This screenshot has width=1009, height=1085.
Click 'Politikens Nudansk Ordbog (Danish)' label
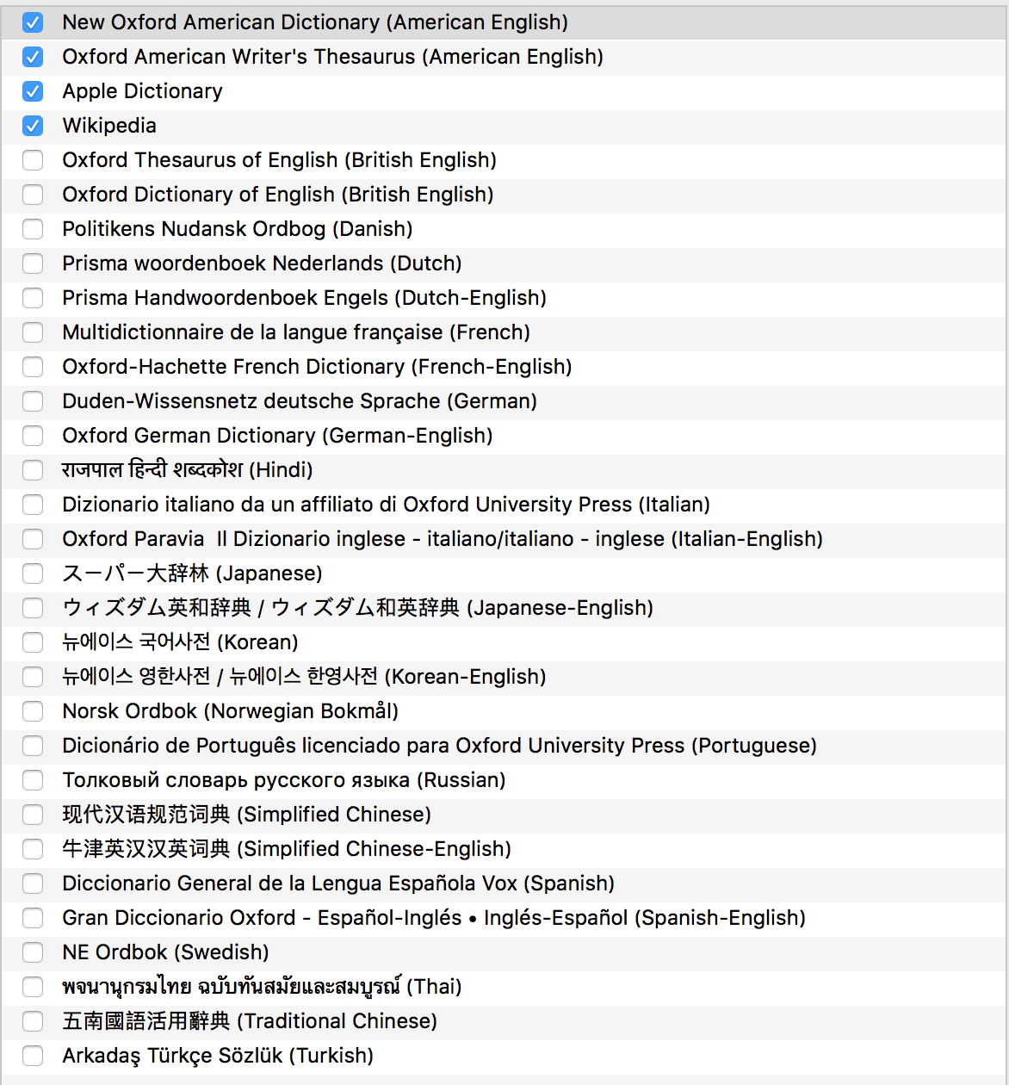(237, 229)
